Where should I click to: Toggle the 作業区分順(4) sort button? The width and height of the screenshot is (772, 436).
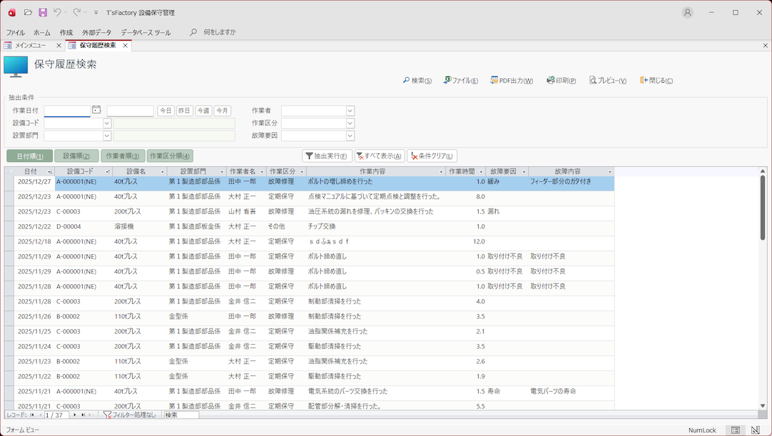coord(170,156)
